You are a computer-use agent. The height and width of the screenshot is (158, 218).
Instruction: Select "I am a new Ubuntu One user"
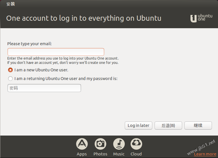(x=10, y=70)
